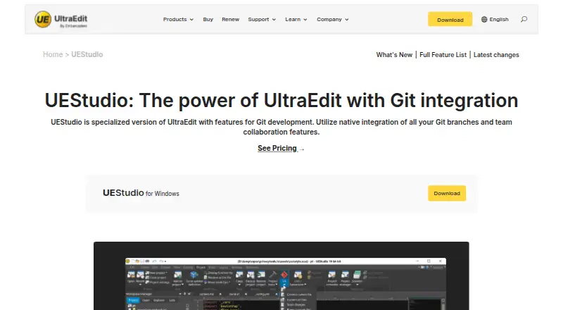Open the search magnifier icon
Image resolution: width=563 pixels, height=310 pixels.
(x=524, y=20)
